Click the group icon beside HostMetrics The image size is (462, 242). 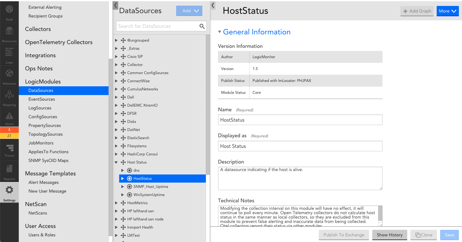123,203
